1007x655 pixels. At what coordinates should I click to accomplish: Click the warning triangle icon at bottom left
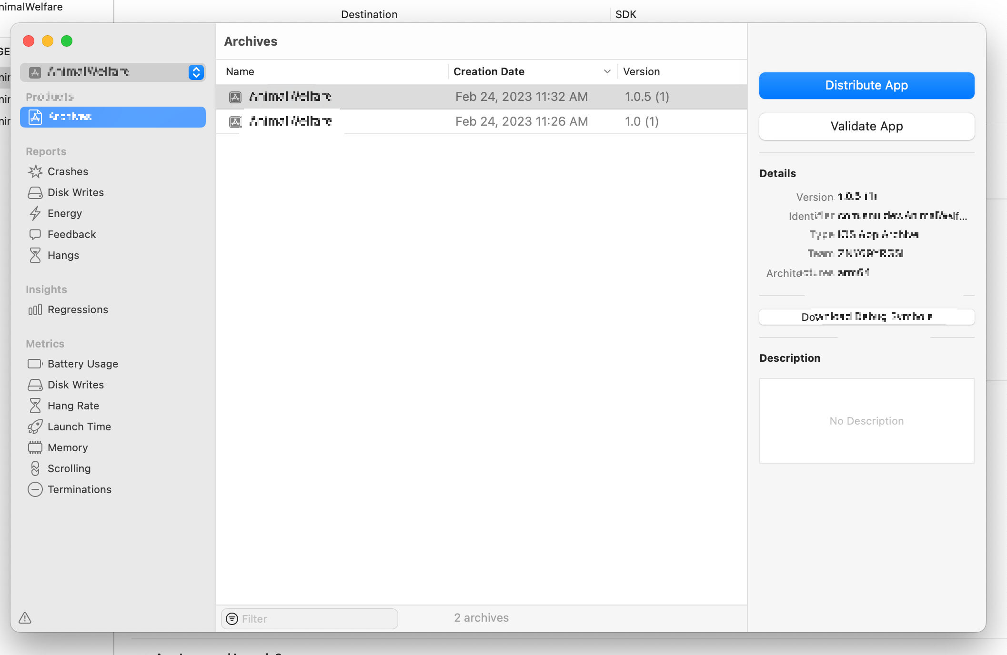click(x=25, y=618)
